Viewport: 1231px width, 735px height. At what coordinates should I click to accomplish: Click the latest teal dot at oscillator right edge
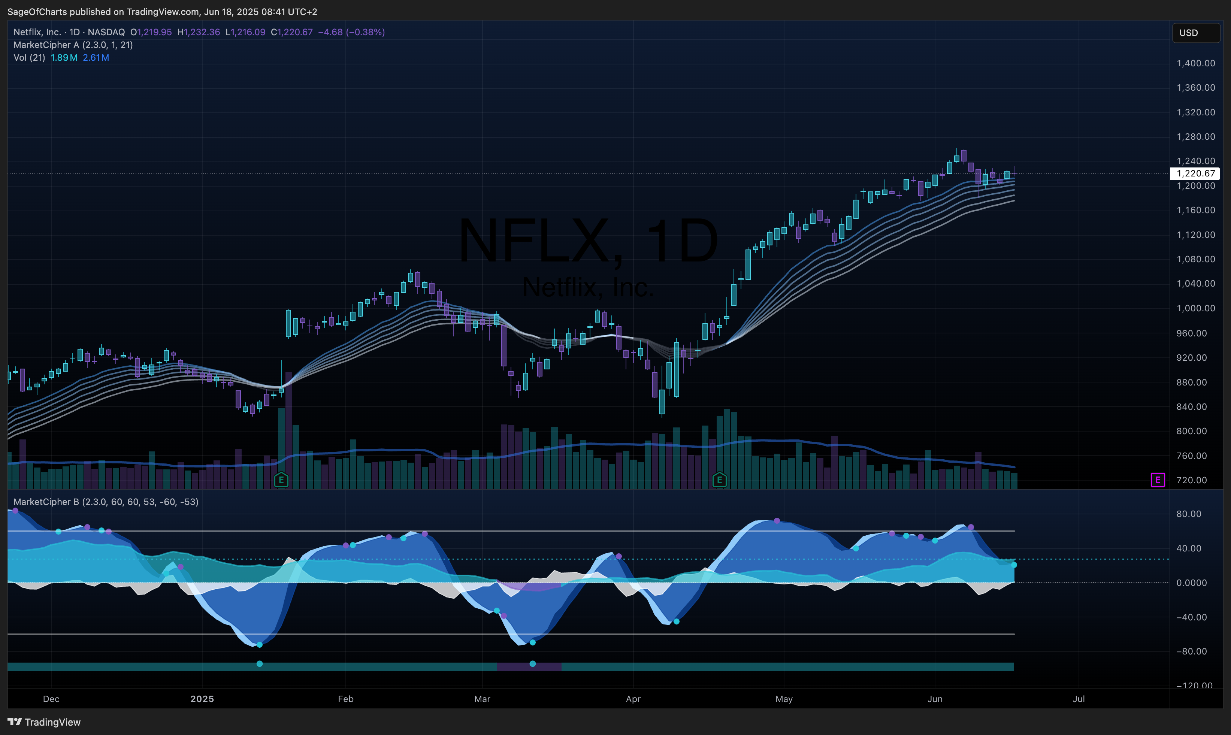coord(1014,565)
